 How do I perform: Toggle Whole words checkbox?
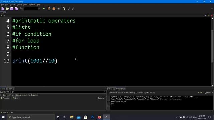pos(15,95)
